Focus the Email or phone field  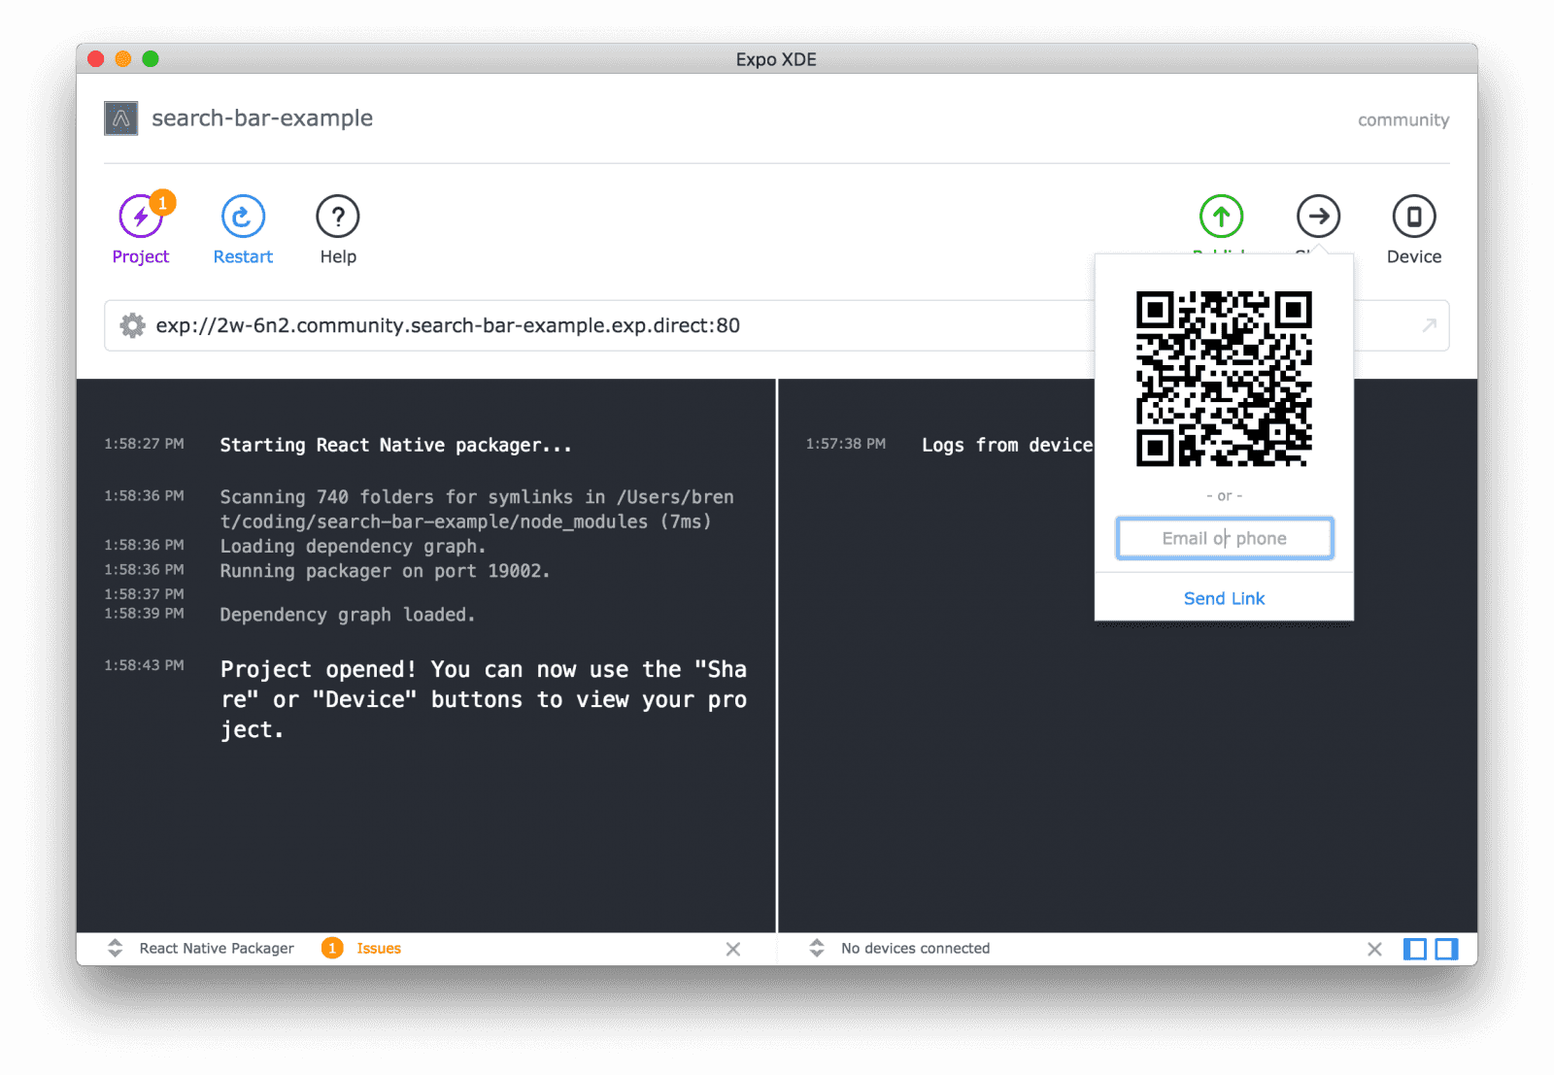[1224, 538]
